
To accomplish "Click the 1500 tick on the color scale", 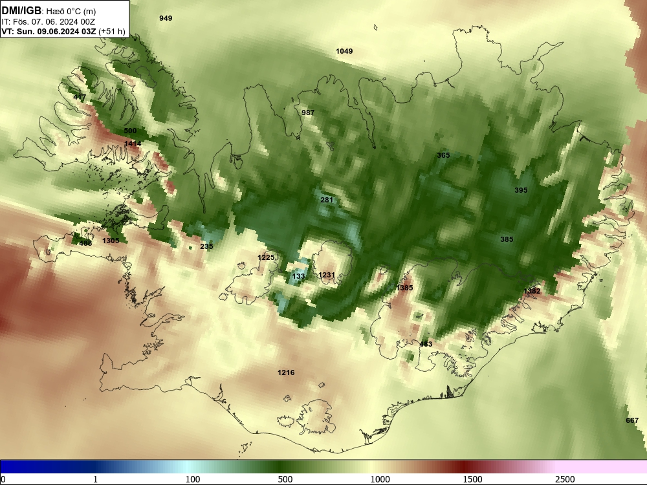I will (x=472, y=479).
